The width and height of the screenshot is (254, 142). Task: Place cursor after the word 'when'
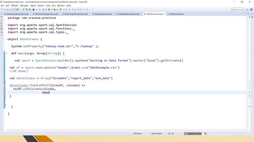(49, 92)
